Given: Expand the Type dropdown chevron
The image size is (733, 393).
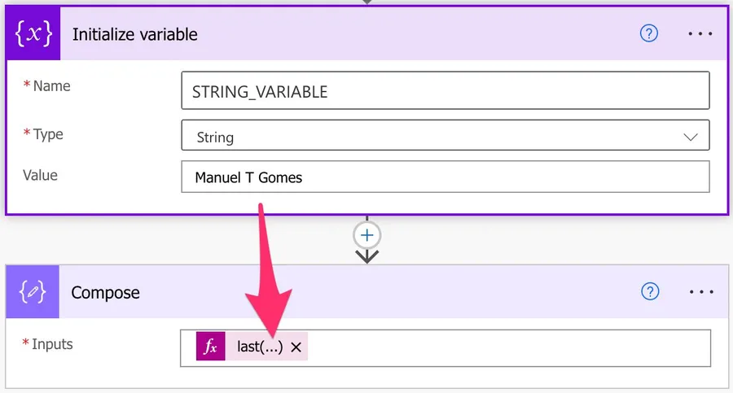Looking at the screenshot, I should tap(691, 137).
